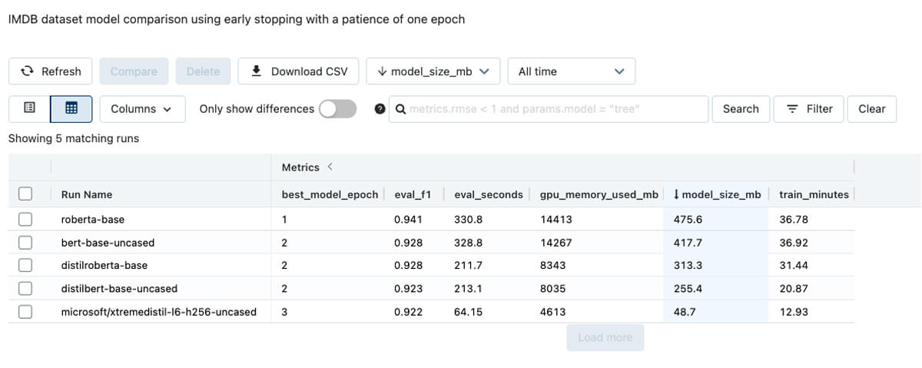This screenshot has width=922, height=368.
Task: Toggle Only show differences switch
Action: [x=338, y=109]
